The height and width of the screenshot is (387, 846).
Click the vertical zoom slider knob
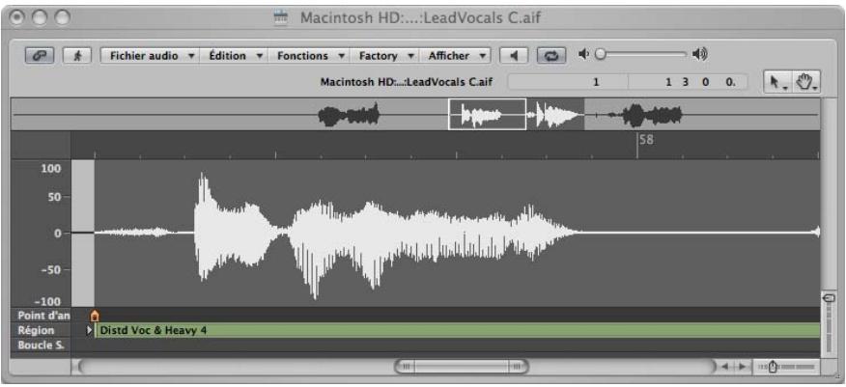coord(830,297)
